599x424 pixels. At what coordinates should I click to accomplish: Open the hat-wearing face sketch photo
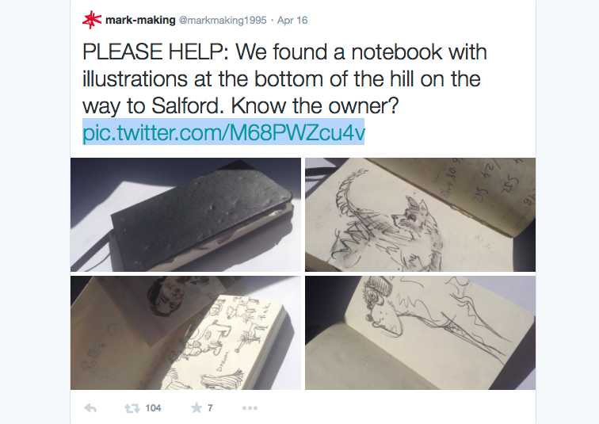[x=420, y=333]
